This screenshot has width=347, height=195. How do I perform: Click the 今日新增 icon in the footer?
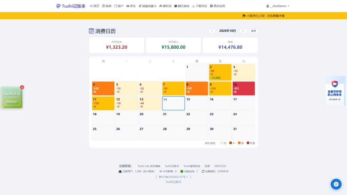[x=161, y=171]
